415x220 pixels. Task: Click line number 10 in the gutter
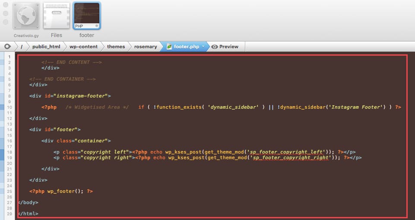click(x=10, y=107)
